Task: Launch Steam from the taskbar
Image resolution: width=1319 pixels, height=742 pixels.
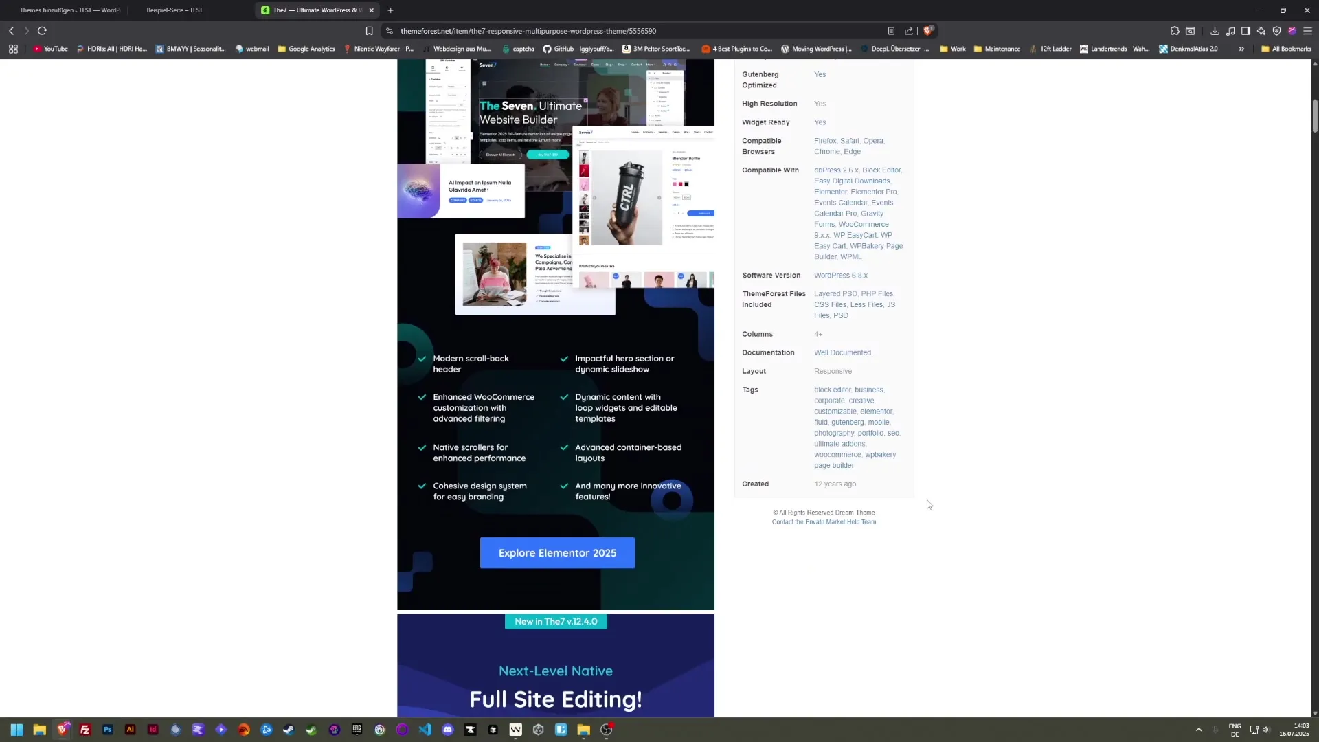Action: pyautogui.click(x=289, y=730)
